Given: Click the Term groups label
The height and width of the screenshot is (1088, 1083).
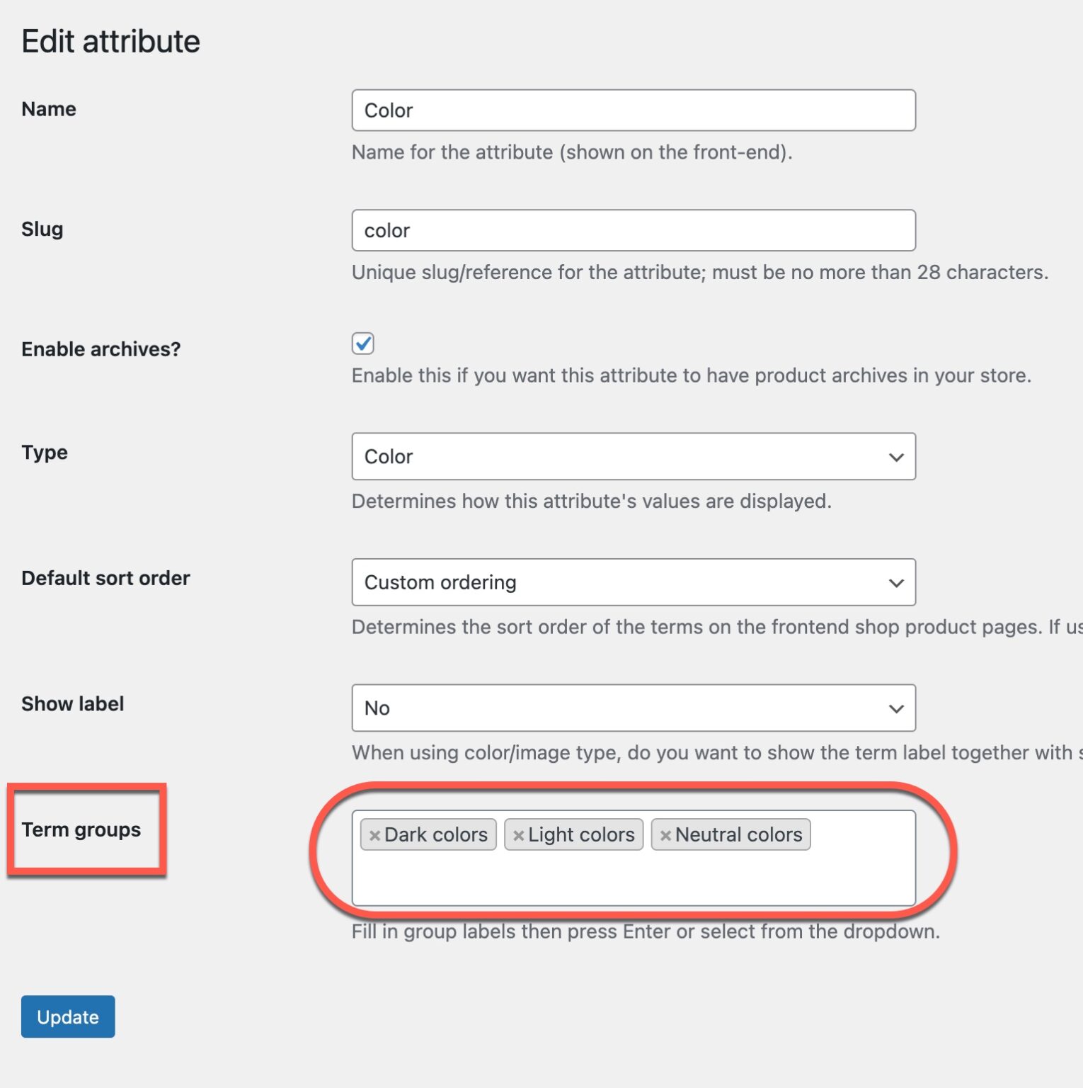Looking at the screenshot, I should coord(82,829).
